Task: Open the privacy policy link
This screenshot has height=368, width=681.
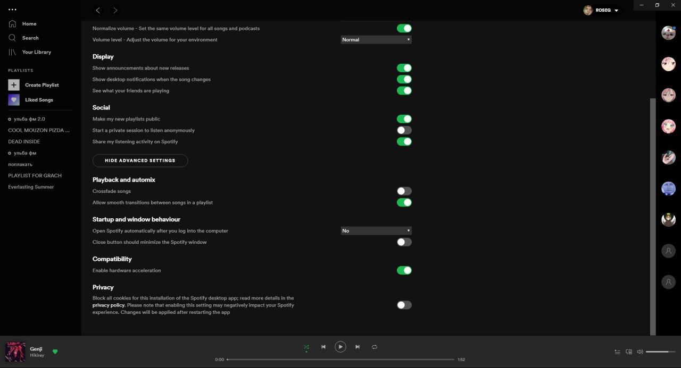Action: coord(109,305)
